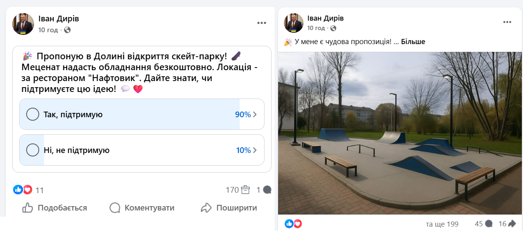Click the Like thumbs-up icon (Подобається)
This screenshot has height=231, width=523.
pos(27,207)
